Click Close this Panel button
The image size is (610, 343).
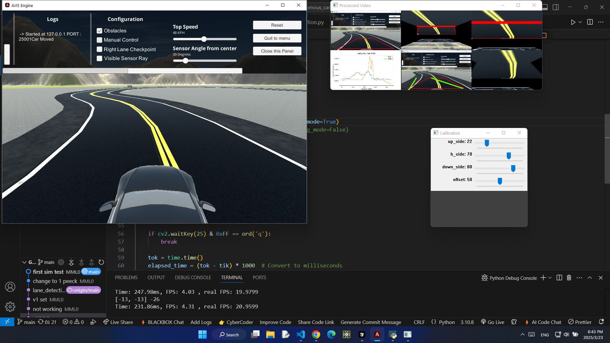click(x=277, y=51)
